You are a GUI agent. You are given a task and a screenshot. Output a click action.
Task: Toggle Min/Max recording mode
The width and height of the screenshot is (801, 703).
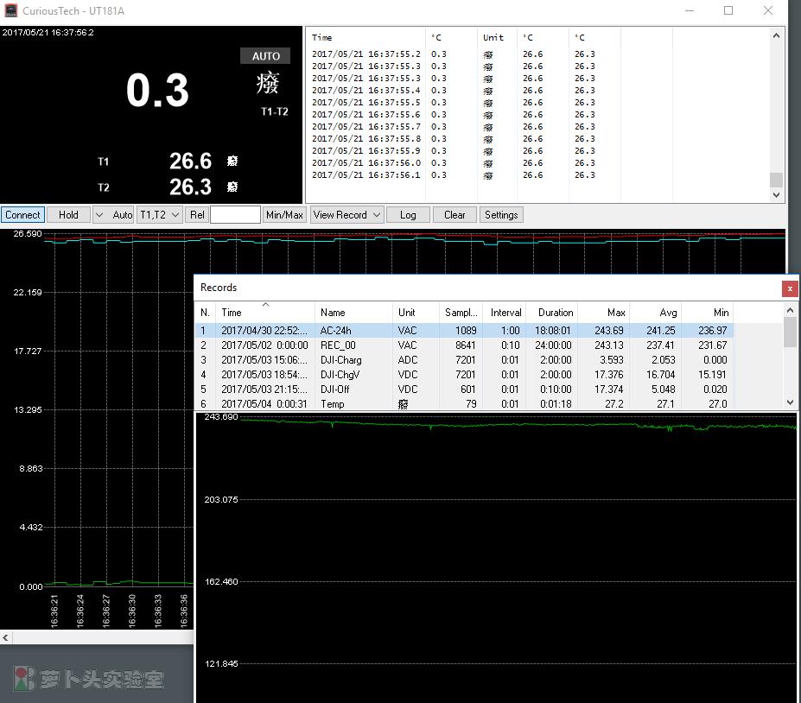click(284, 215)
